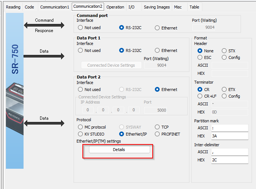Set Data Port 2 to Not used

coord(89,90)
